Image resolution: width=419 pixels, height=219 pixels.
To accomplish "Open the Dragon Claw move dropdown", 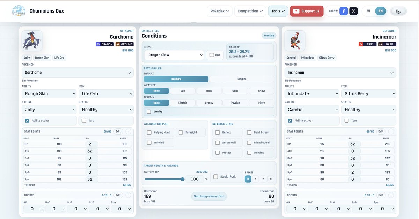I will point(174,55).
